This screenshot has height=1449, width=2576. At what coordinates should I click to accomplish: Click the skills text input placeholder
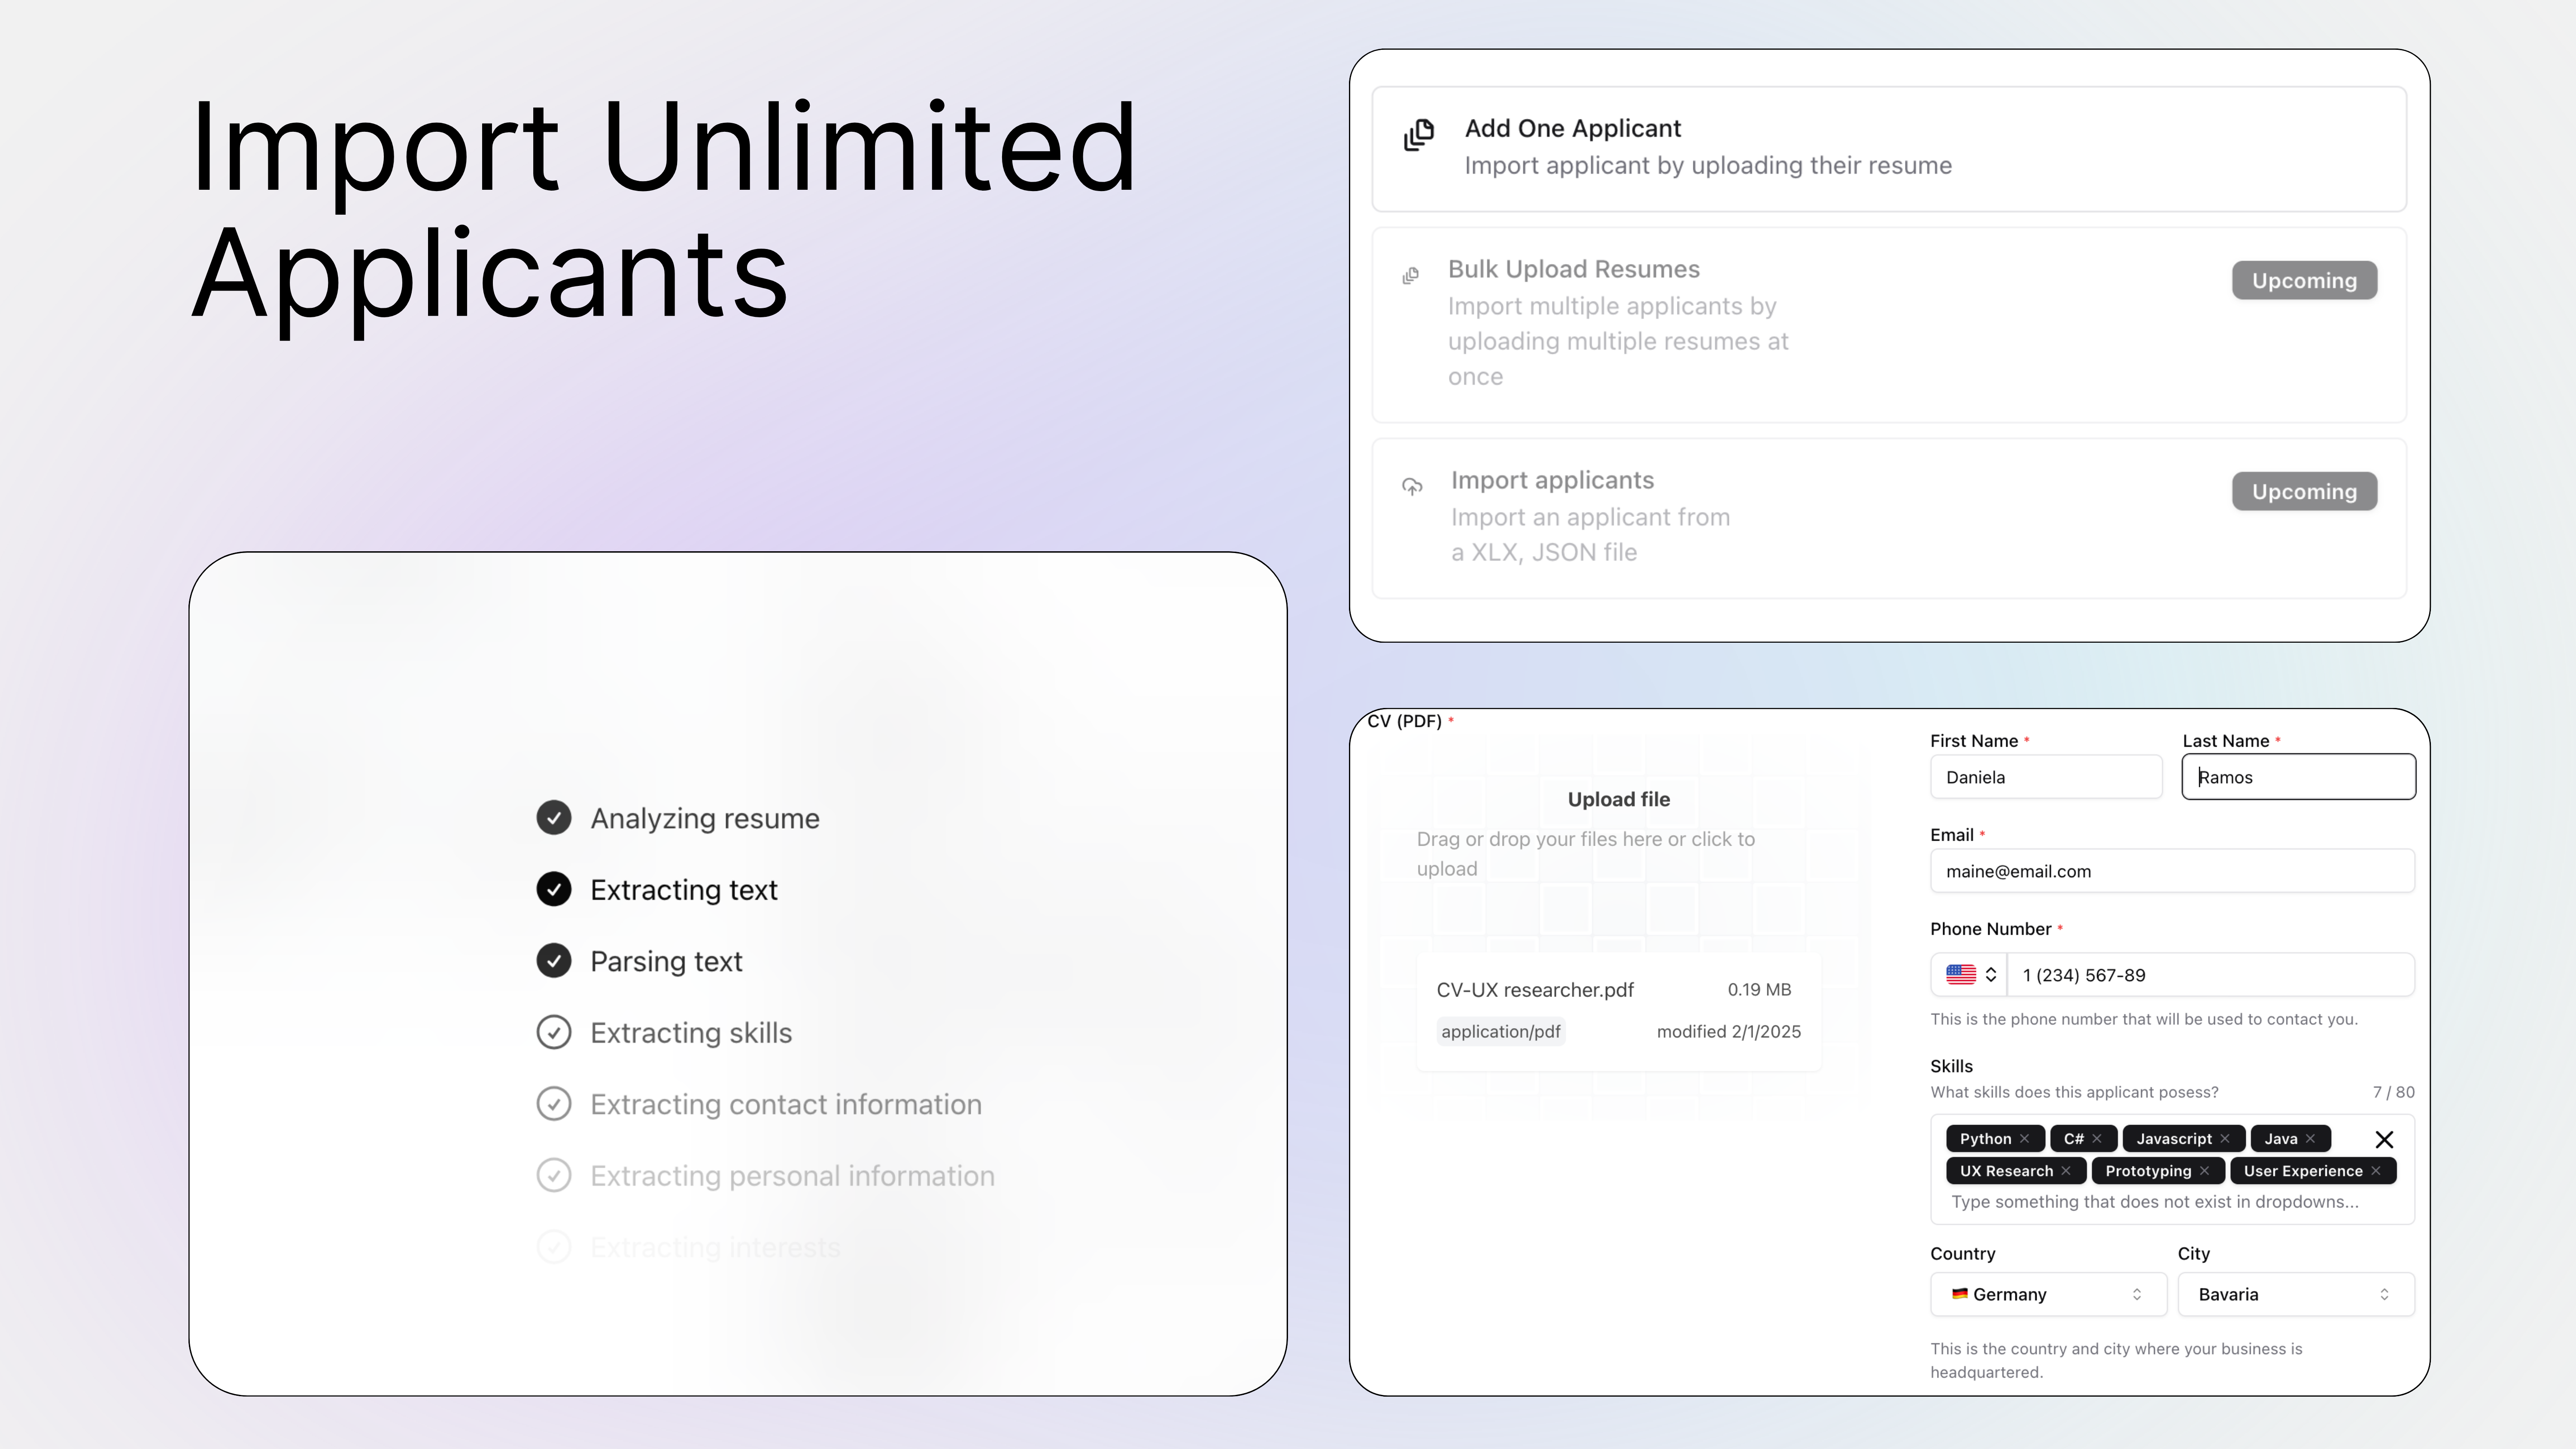(2155, 1202)
